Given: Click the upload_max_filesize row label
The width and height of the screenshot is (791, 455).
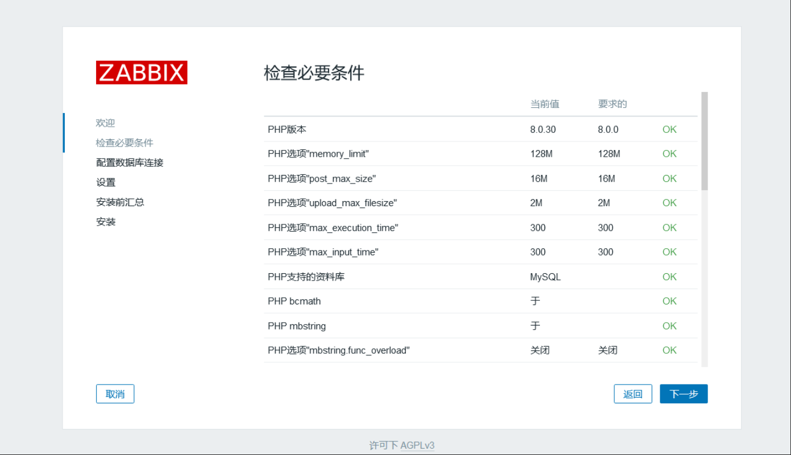Looking at the screenshot, I should pyautogui.click(x=332, y=203).
